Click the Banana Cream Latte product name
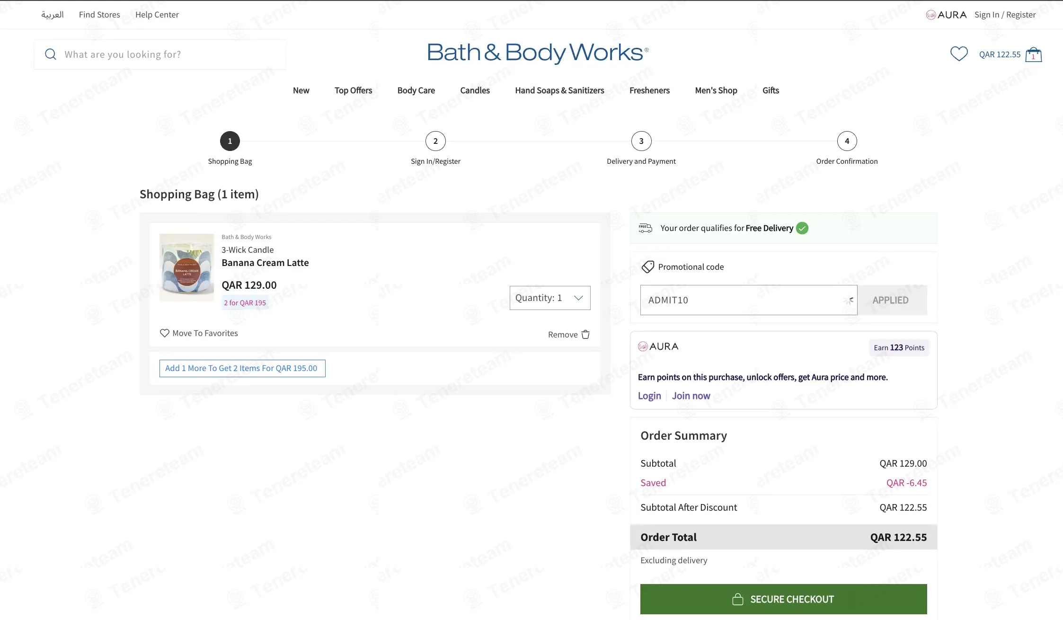1063x620 pixels. point(265,263)
